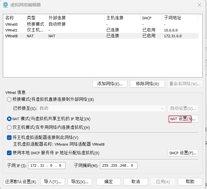Click 已启用 DHCP cell in VMnet1 row
This screenshot has width=207, height=189.
point(149,30)
